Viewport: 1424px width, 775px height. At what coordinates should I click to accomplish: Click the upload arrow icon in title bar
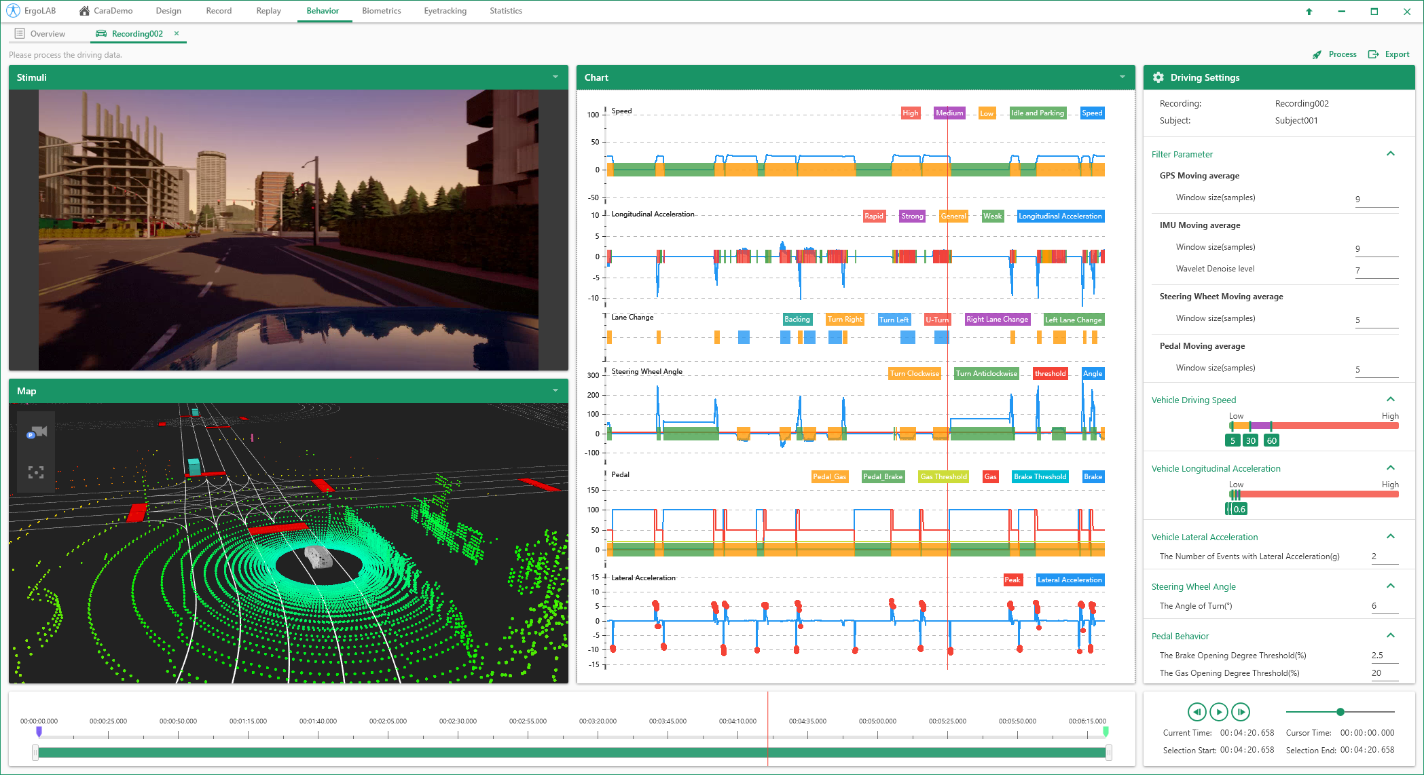pyautogui.click(x=1309, y=11)
